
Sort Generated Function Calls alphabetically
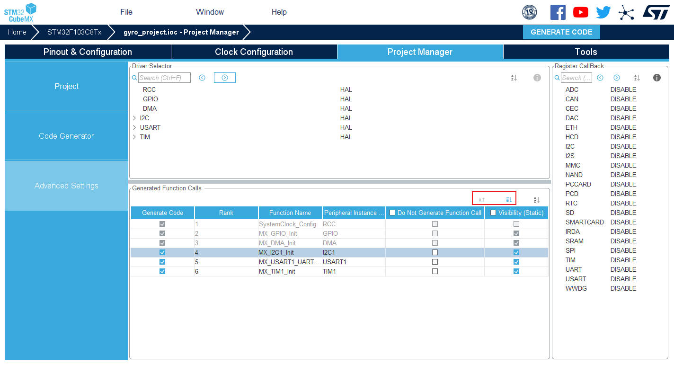point(537,200)
